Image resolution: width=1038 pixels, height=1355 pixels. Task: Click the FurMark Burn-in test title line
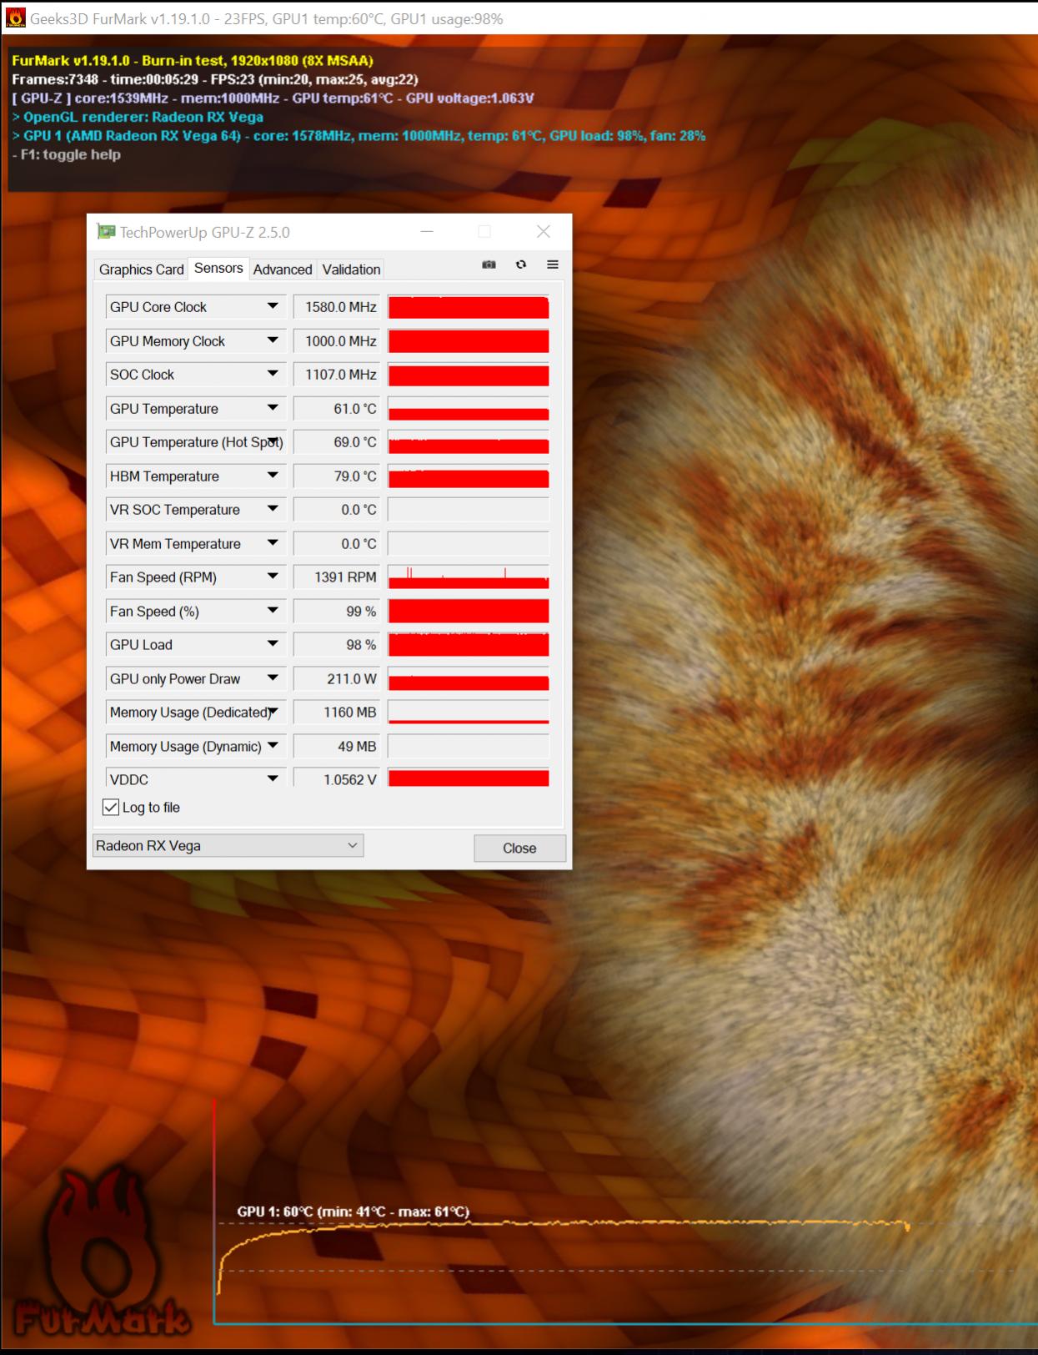193,60
